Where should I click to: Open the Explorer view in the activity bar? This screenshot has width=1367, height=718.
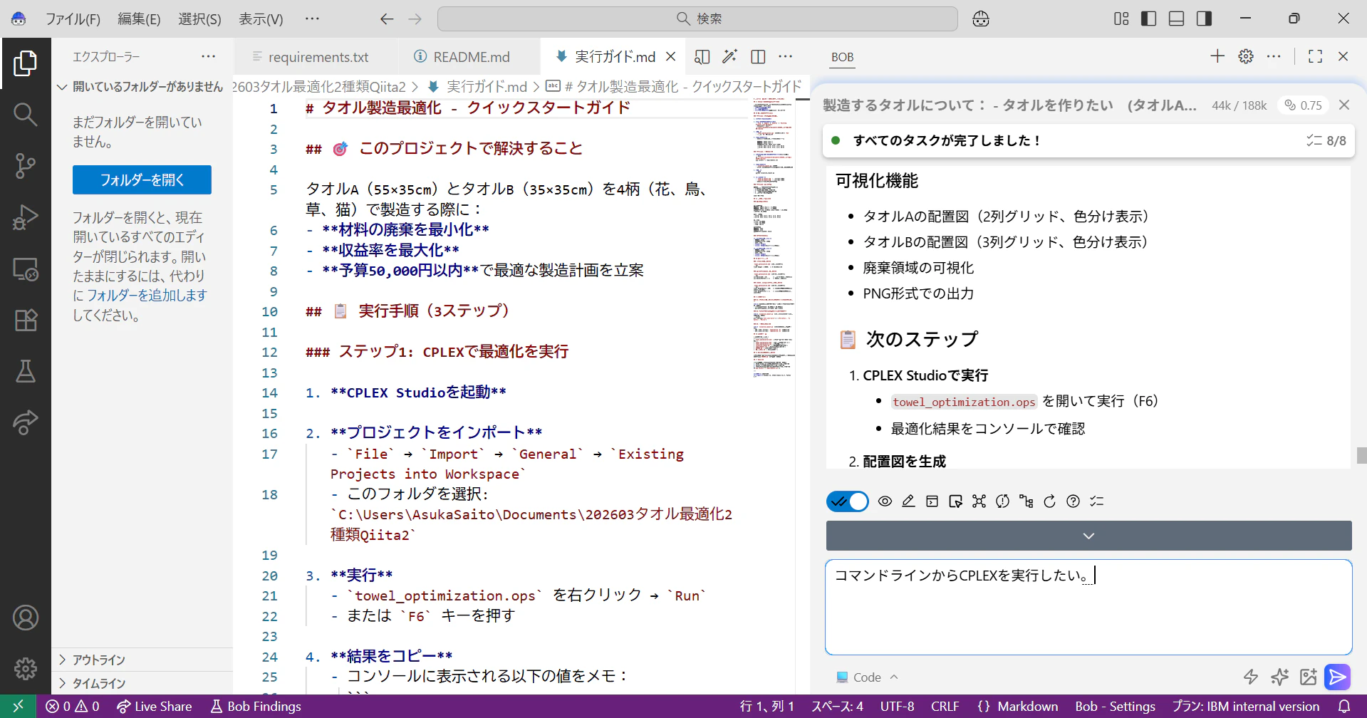tap(25, 63)
